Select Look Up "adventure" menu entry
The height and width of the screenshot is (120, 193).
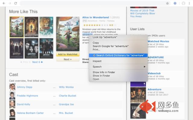click(x=104, y=37)
